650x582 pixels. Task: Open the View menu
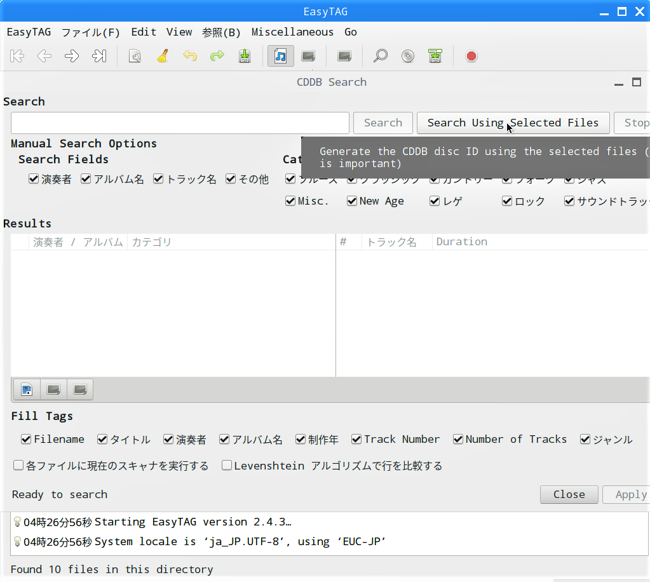[179, 32]
